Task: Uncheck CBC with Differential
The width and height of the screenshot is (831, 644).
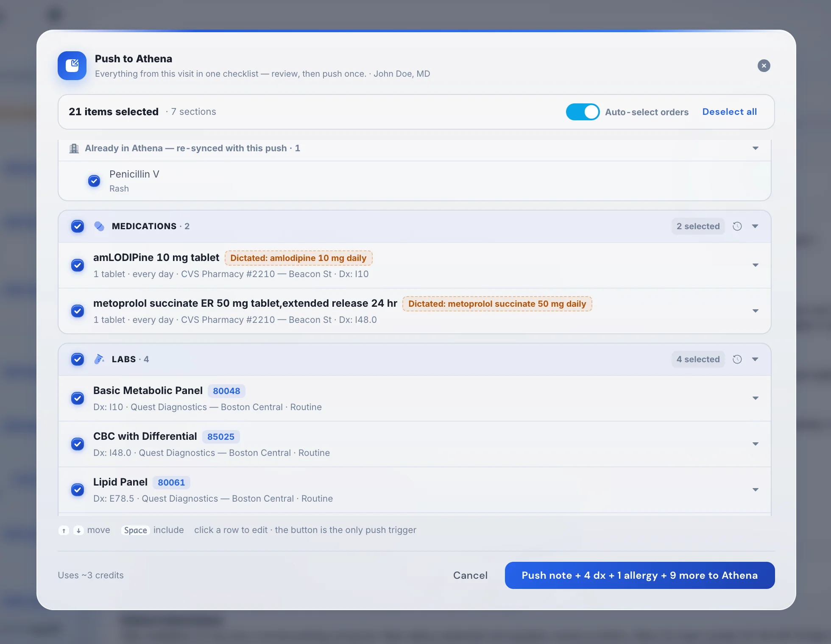Action: pyautogui.click(x=78, y=444)
